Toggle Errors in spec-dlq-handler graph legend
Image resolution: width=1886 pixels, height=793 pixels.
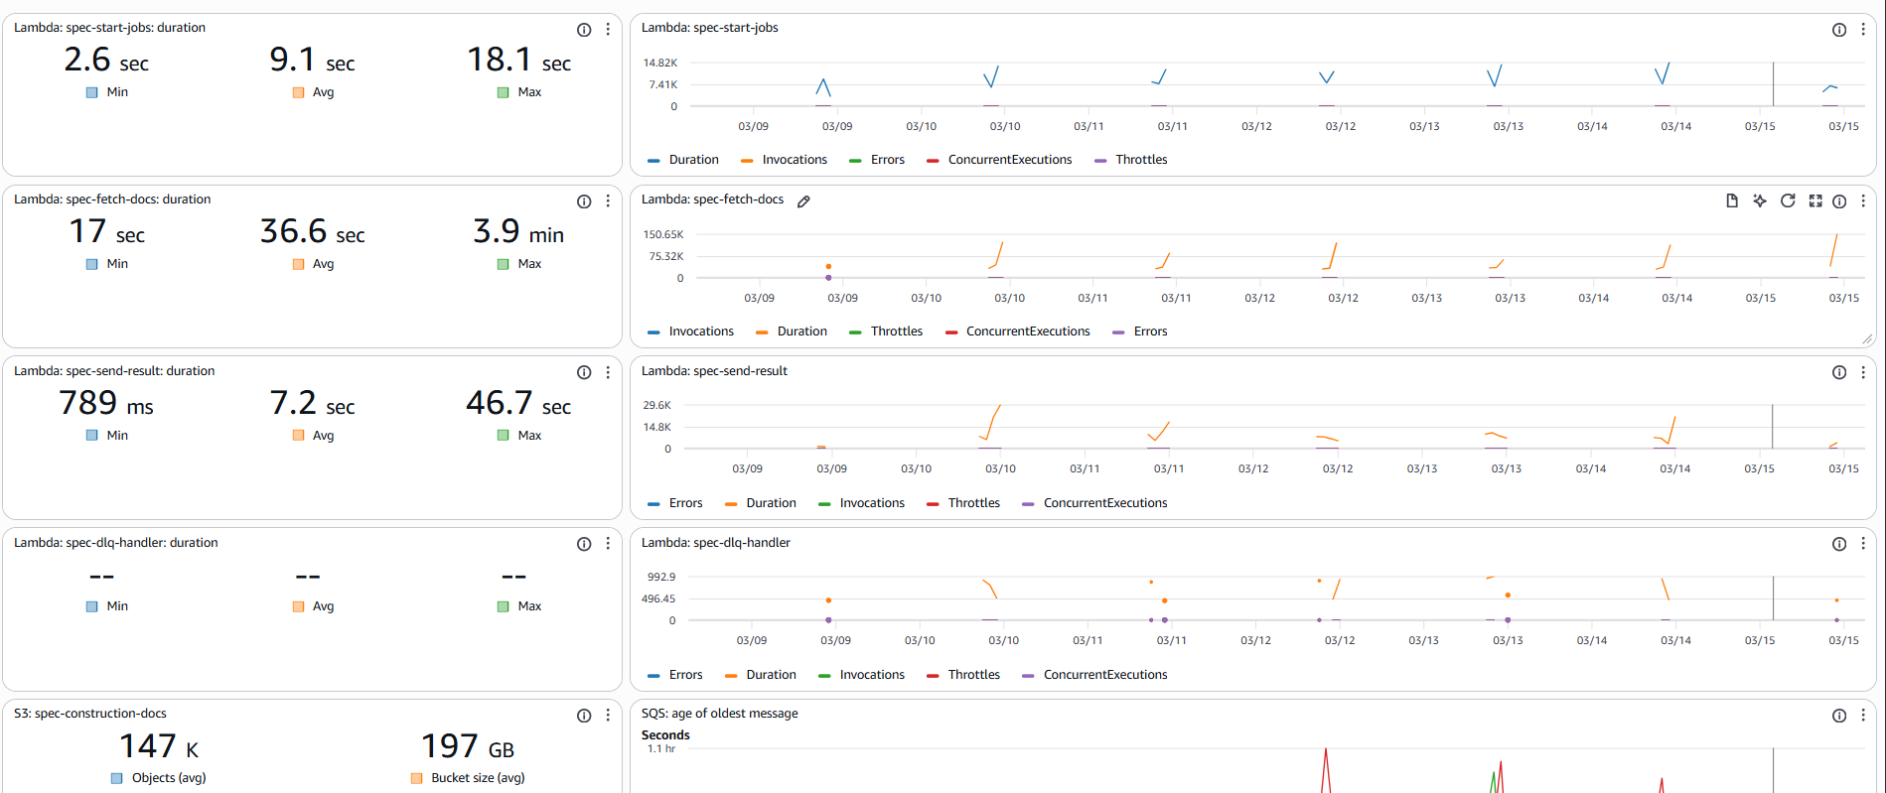tap(675, 675)
